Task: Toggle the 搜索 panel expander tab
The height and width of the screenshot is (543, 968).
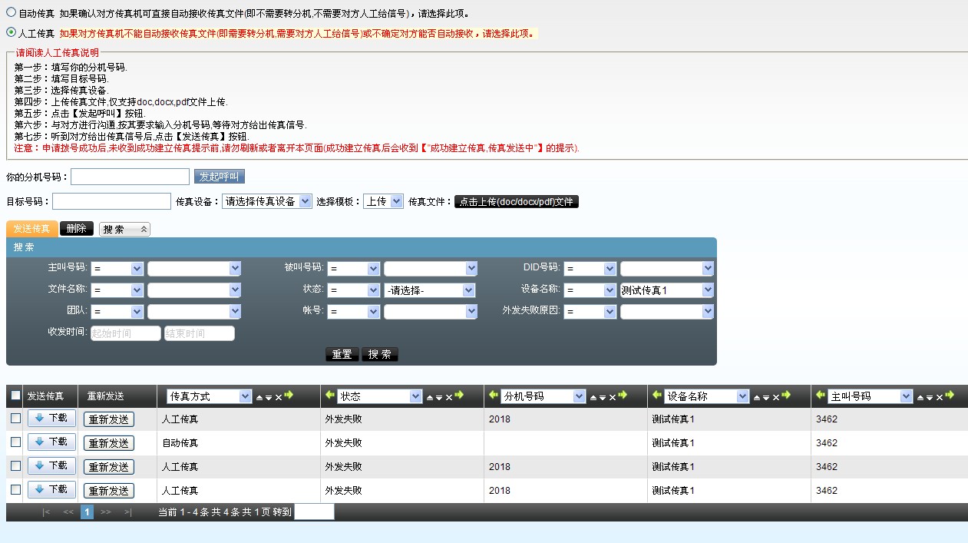Action: pyautogui.click(x=124, y=229)
